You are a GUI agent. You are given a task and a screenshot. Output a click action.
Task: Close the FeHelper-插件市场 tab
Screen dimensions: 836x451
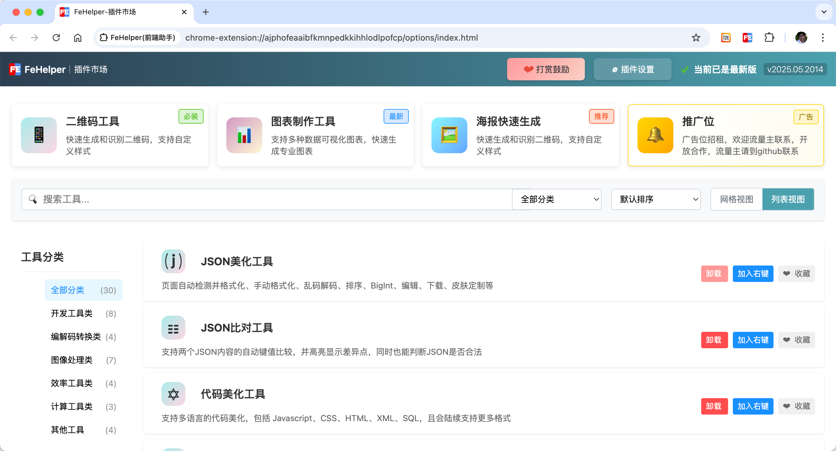(x=184, y=12)
